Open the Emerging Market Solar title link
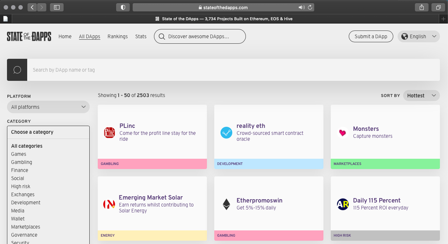Screen dimensions: 448x244 coord(151,197)
